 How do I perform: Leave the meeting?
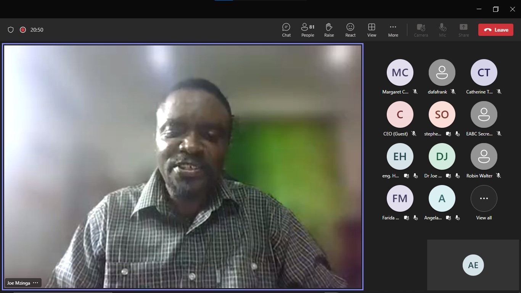coord(496,30)
